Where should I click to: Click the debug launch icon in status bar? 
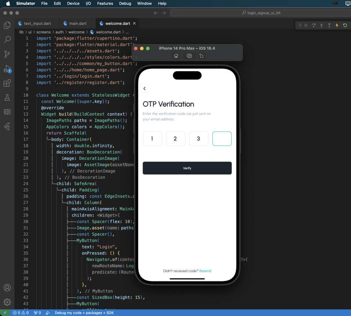point(48,313)
